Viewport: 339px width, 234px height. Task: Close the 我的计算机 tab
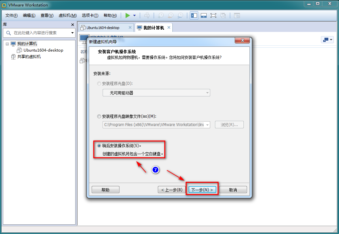(169, 27)
